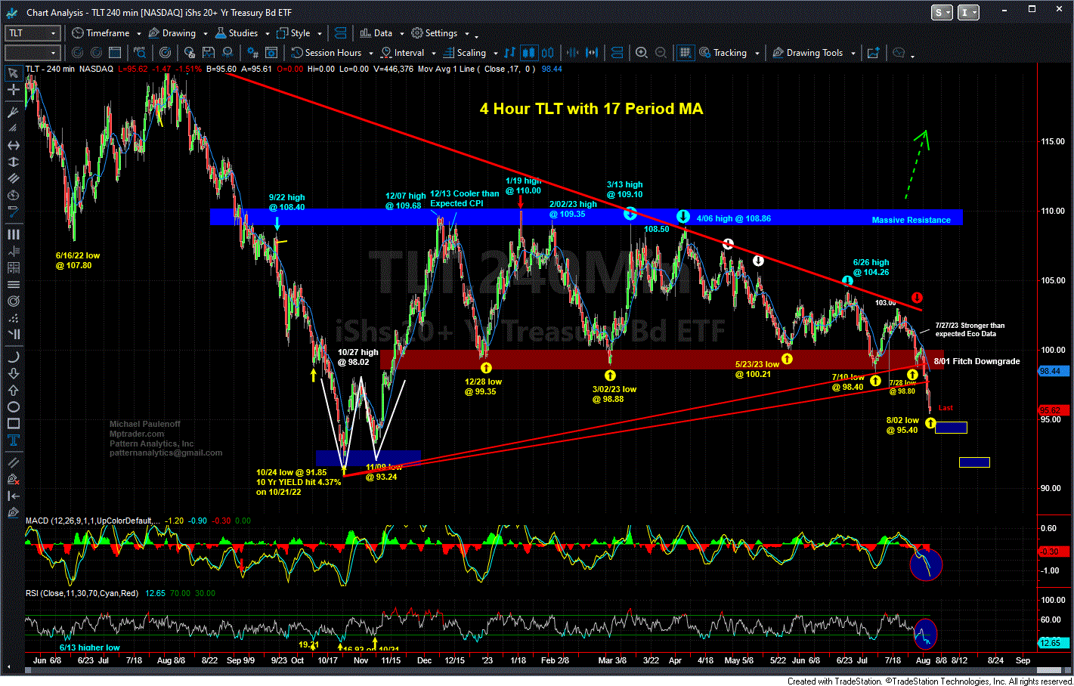This screenshot has height=686, width=1074.
Task: Expand the Drawing Tools dropdown arrow
Action: 853,54
